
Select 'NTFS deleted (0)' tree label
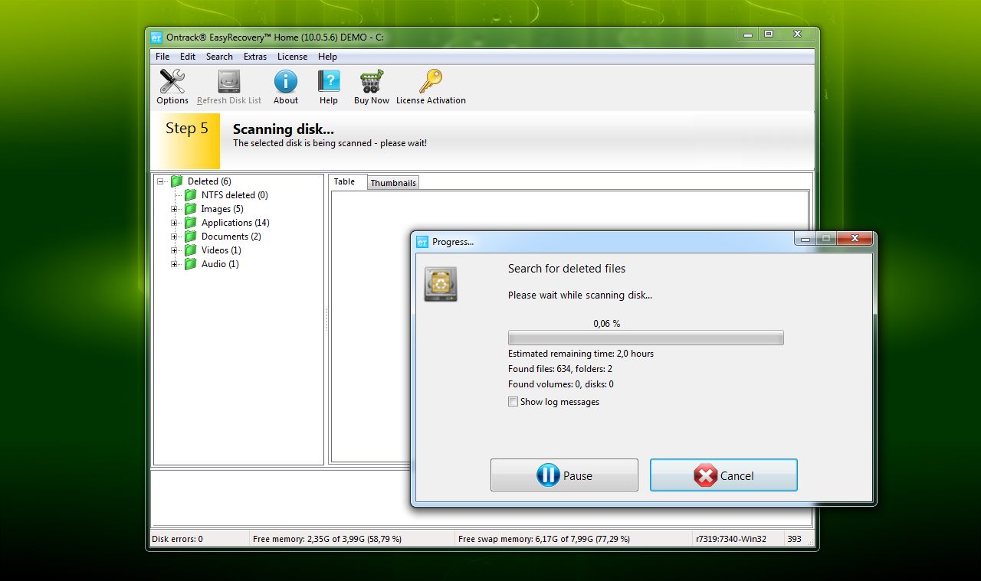click(235, 195)
